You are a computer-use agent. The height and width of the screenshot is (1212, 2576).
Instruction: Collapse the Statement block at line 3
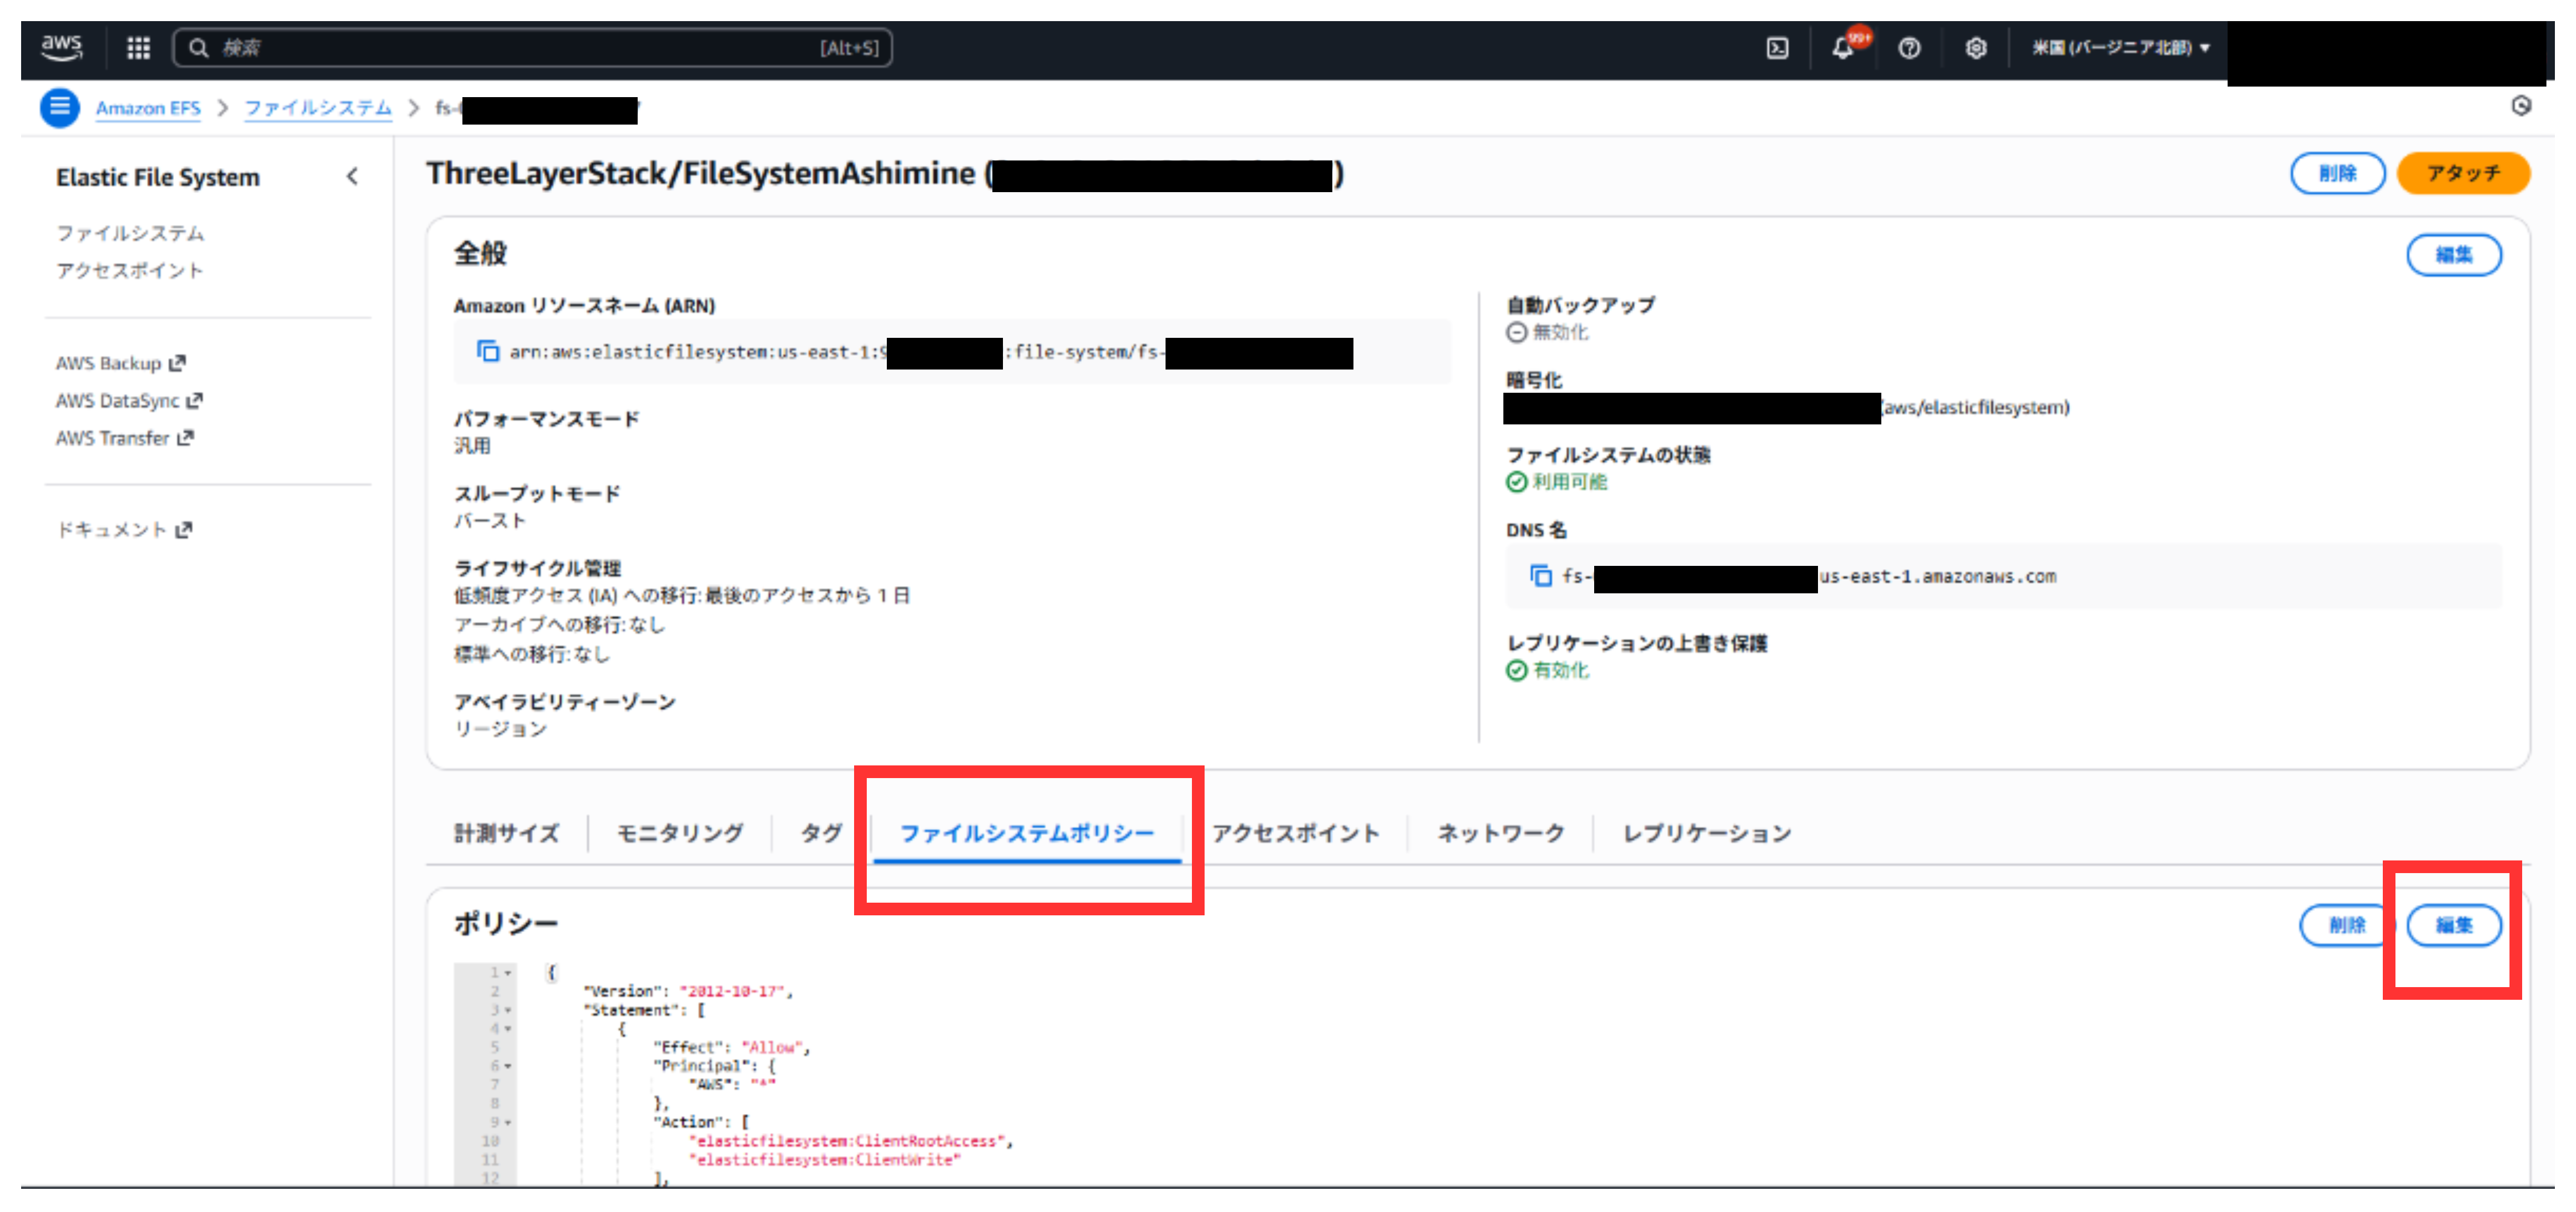(x=508, y=1009)
